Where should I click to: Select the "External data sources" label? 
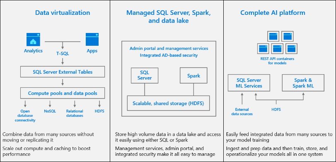[x=242, y=111]
